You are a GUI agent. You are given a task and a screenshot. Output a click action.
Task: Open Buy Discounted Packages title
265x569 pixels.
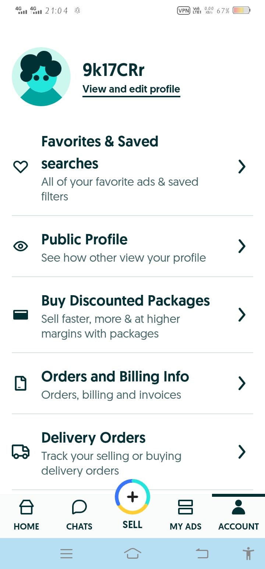126,301
